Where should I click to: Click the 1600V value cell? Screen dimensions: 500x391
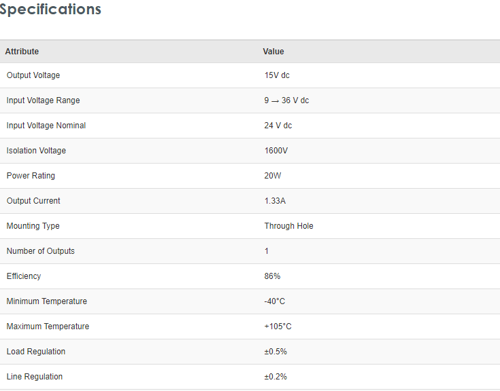276,151
